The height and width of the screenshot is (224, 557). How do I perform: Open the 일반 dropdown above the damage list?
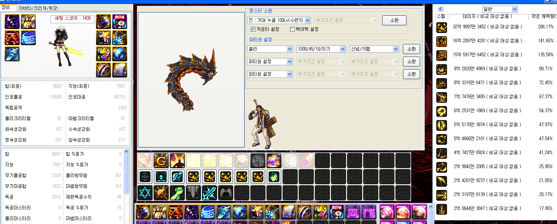[x=500, y=9]
